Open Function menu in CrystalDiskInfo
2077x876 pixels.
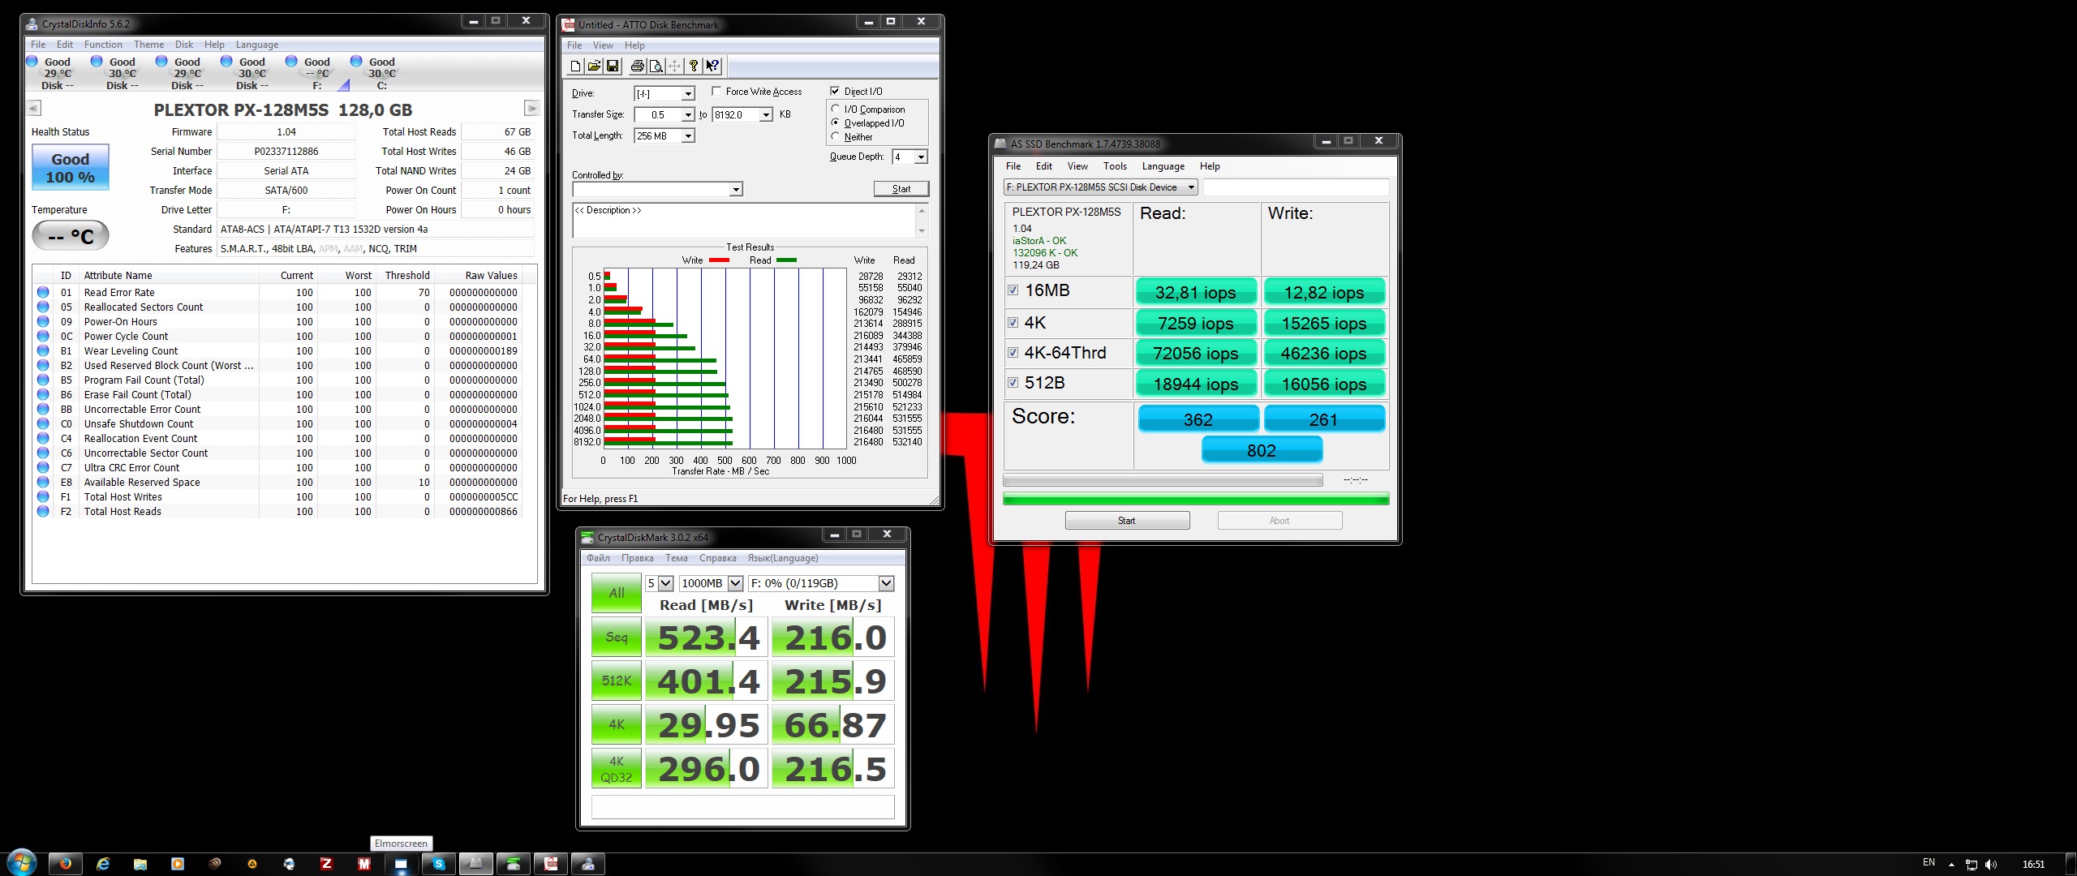tap(103, 45)
